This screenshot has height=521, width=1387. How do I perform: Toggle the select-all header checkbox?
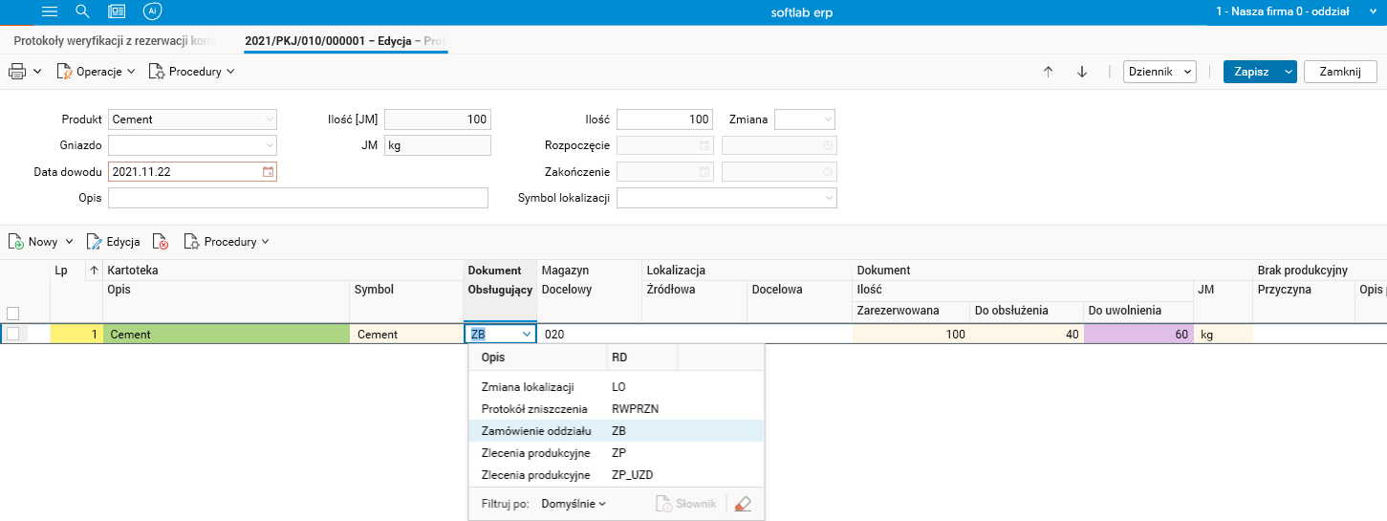point(13,313)
